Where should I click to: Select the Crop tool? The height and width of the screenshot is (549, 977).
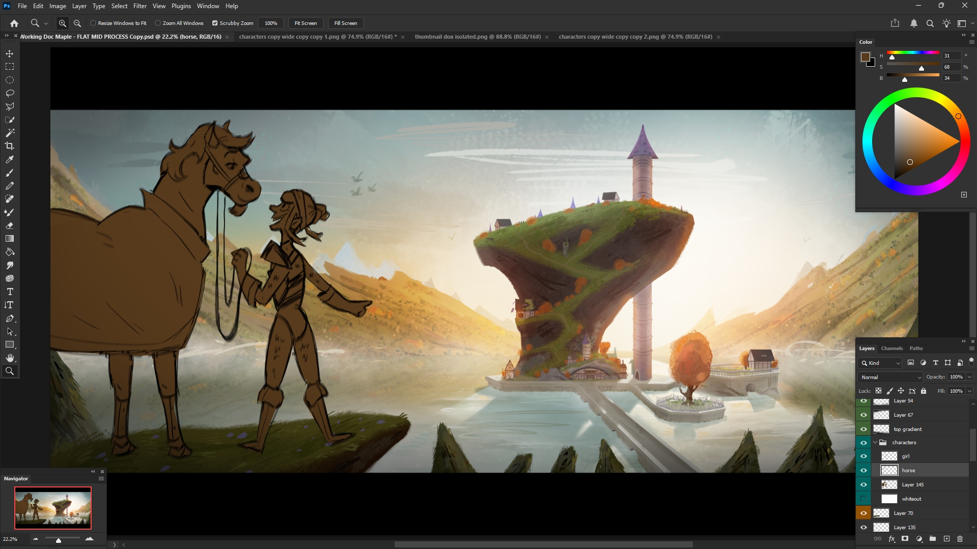point(10,146)
